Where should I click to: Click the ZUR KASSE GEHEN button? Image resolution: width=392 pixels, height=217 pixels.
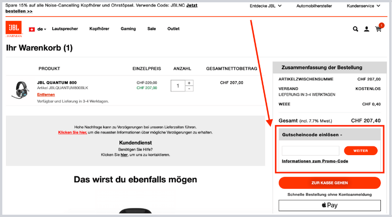(x=330, y=183)
